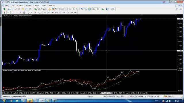Toggle Авто-торговля (AutoTrading)
Screen dimensions: 184x103
(59, 9)
